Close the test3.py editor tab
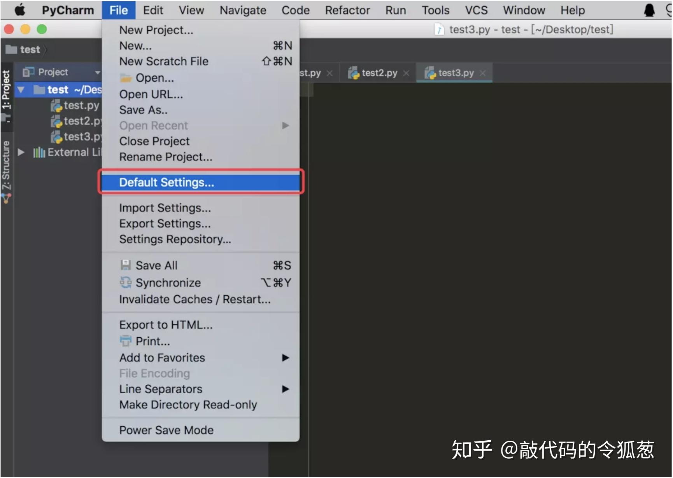This screenshot has height=478, width=673. tap(483, 73)
